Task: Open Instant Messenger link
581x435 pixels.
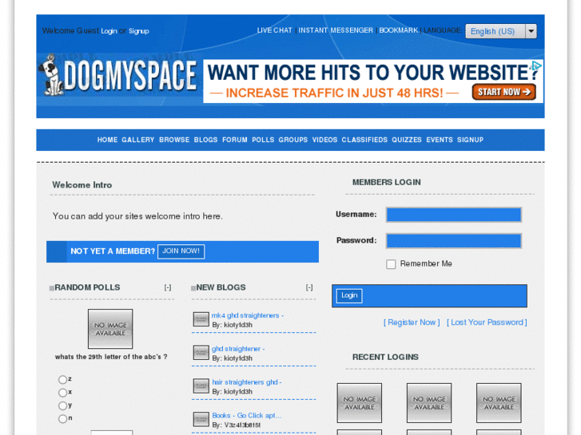Action: tap(336, 30)
